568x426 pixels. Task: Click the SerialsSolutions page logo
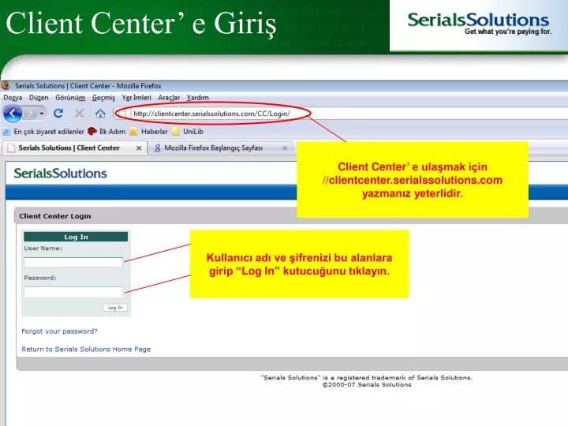[x=61, y=173]
